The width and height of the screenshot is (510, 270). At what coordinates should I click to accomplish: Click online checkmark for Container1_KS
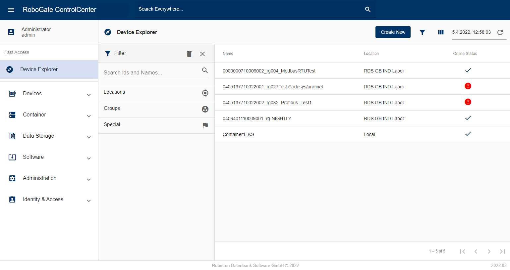click(x=468, y=134)
